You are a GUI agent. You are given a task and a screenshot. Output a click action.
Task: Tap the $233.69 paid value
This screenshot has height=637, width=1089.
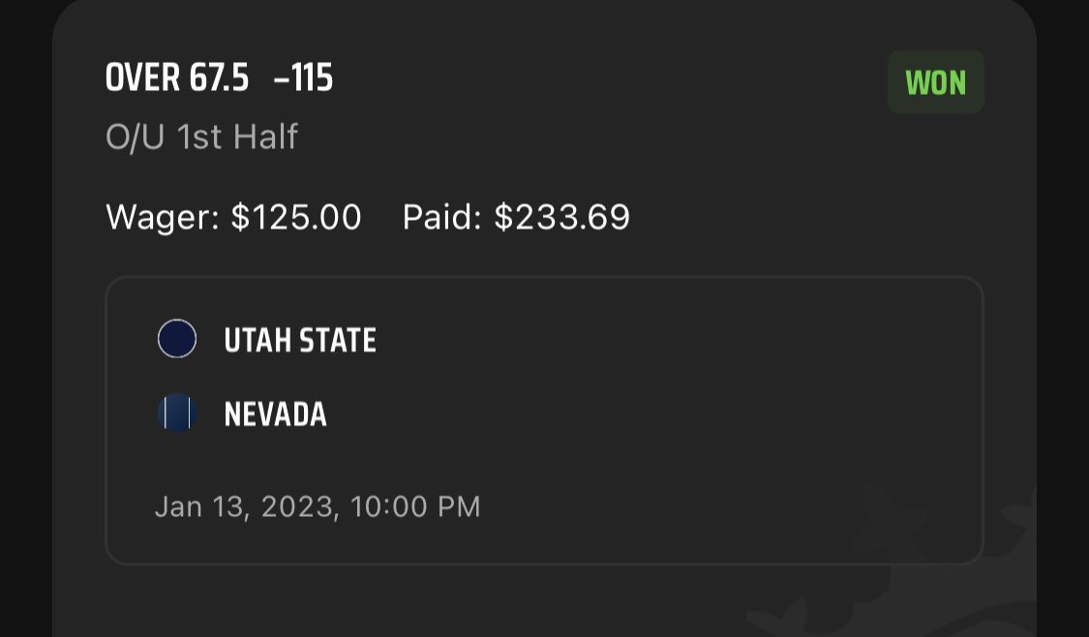coord(561,218)
